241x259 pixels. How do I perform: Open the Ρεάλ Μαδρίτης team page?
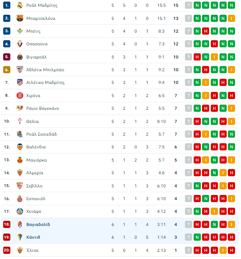pyautogui.click(x=42, y=6)
